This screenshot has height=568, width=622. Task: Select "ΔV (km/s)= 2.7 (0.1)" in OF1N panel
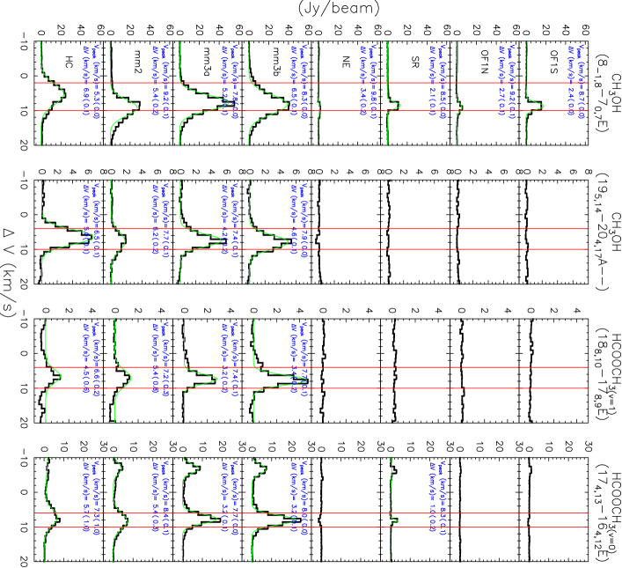coord(501,80)
